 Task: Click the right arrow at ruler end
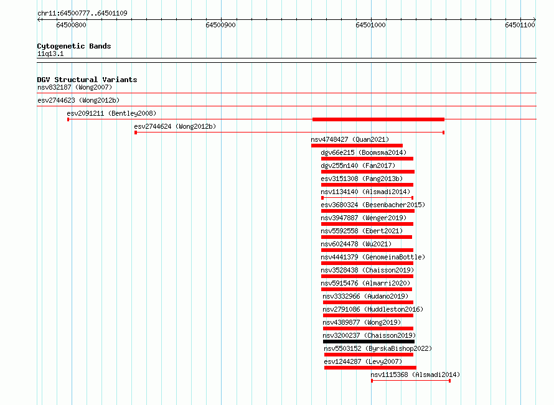[534, 19]
